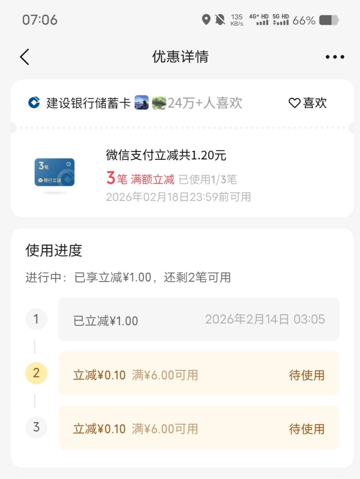Tap 待使用 on the second discount row
Viewport: 360px width, 479px height.
click(306, 375)
